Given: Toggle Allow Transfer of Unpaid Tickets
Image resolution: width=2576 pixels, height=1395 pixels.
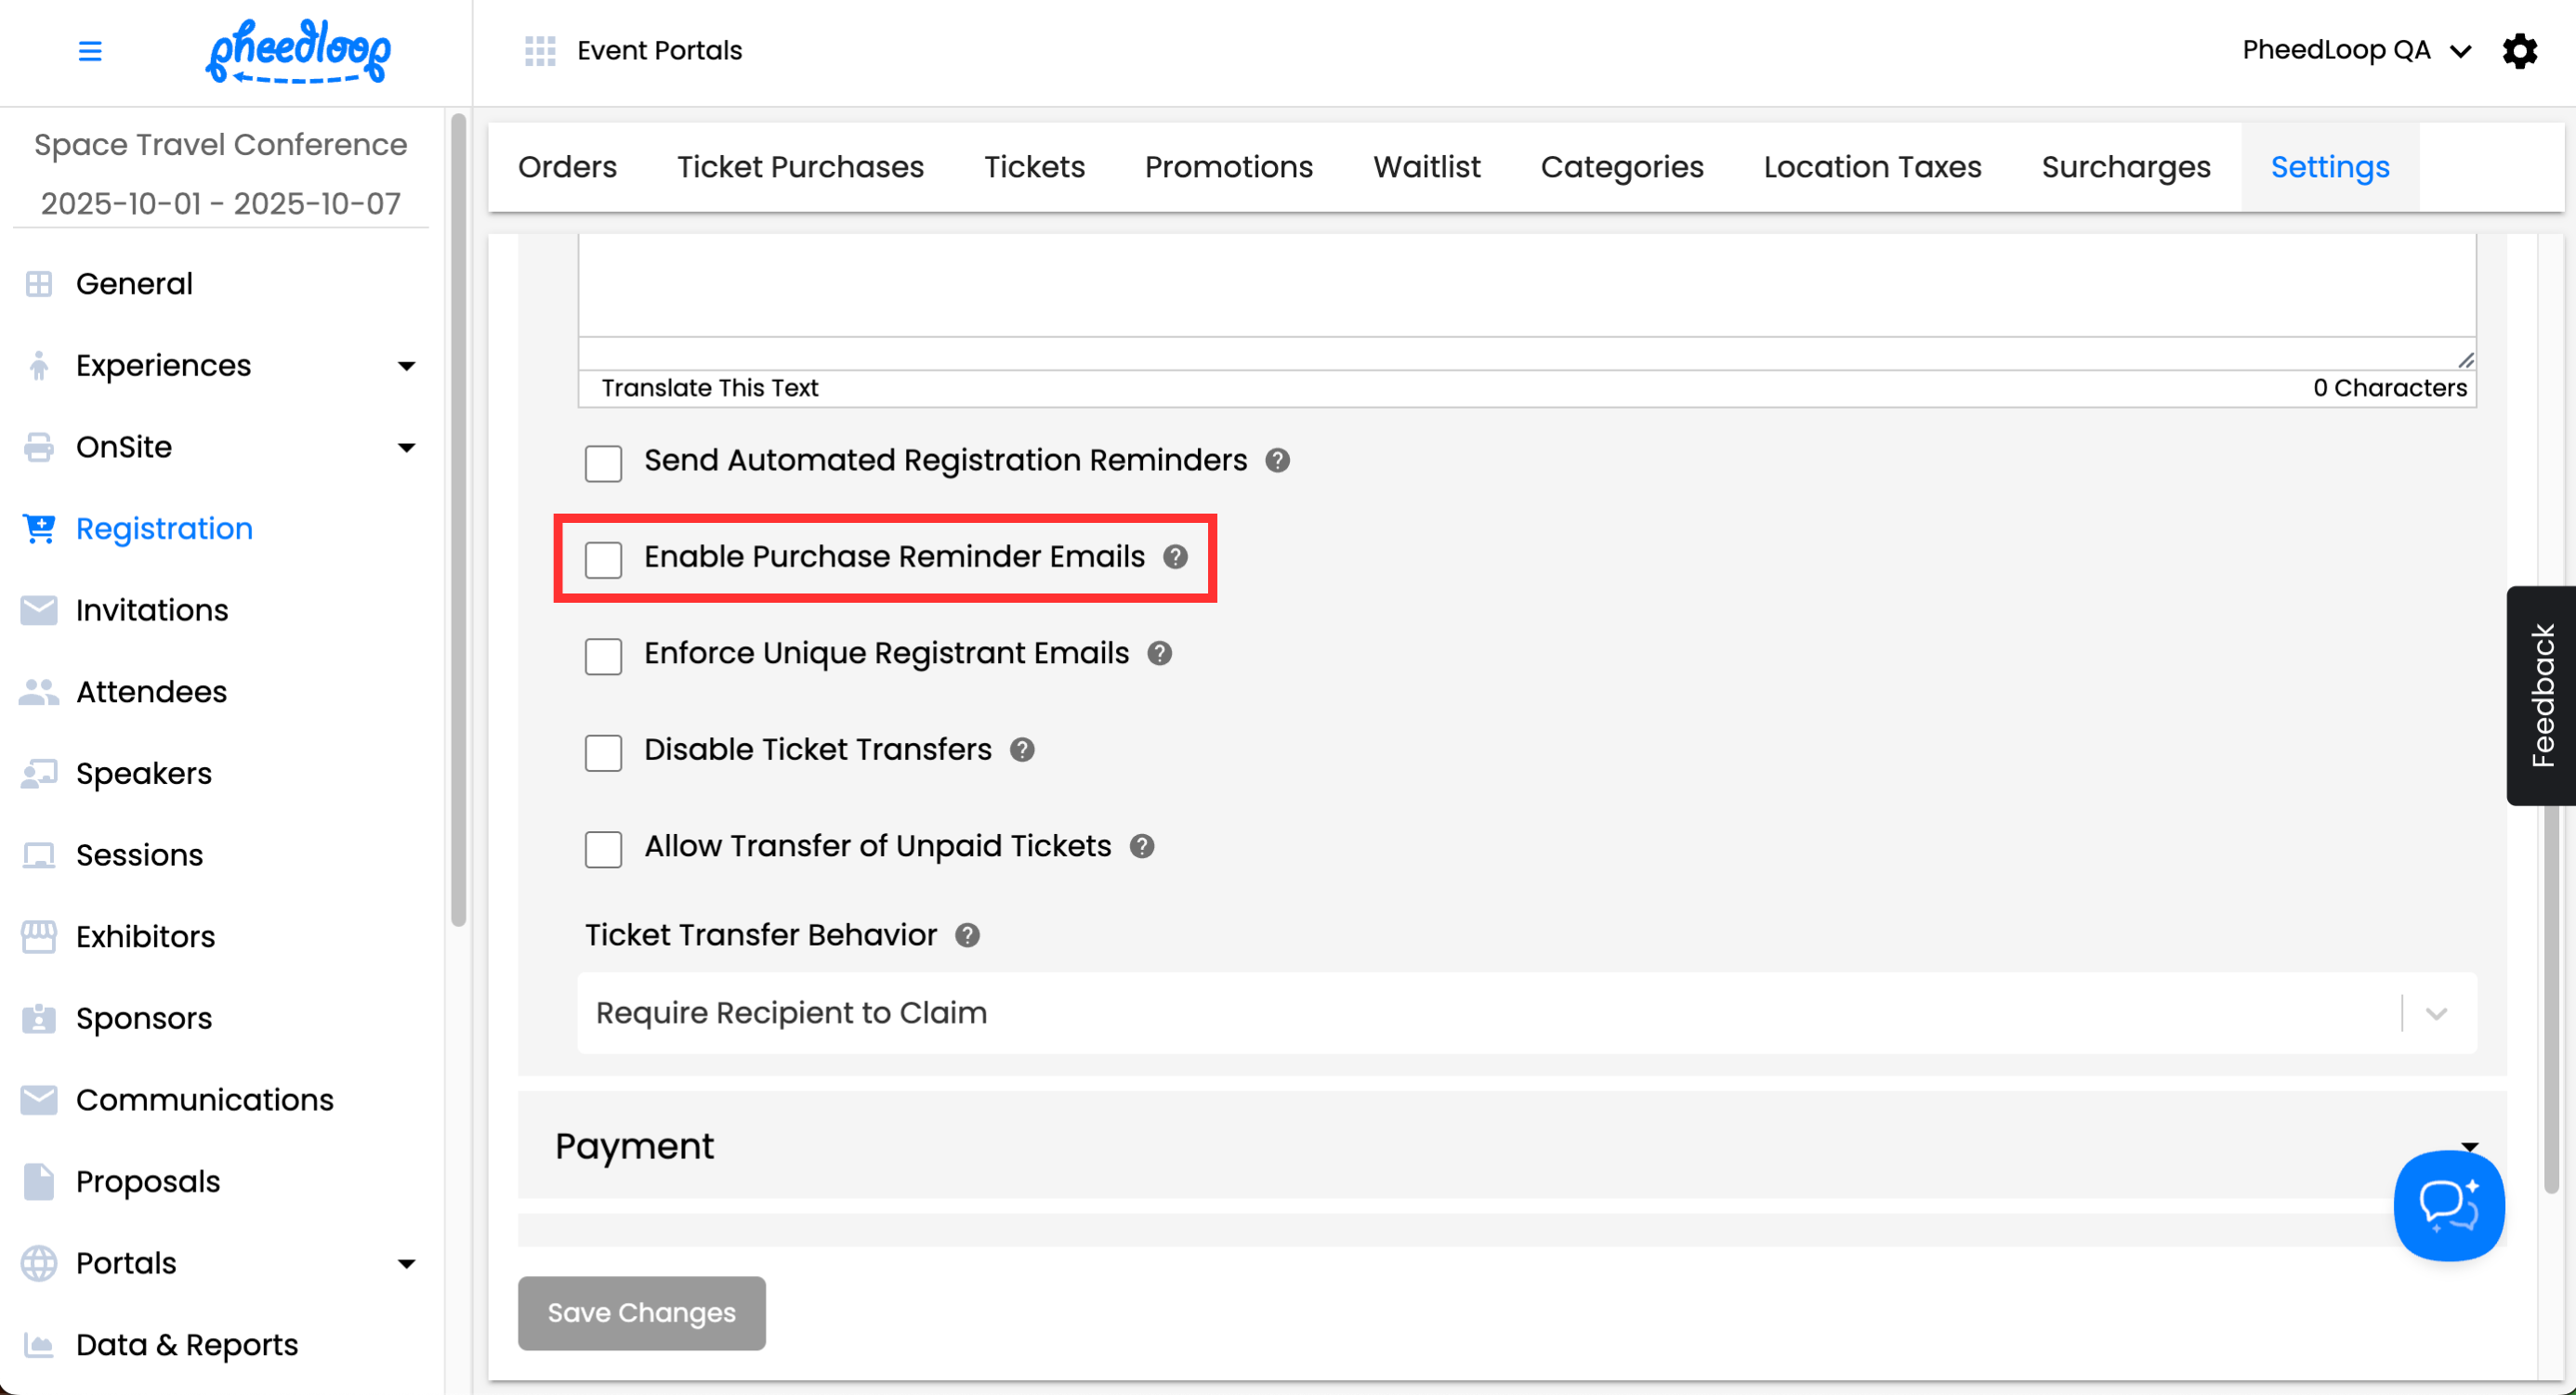Looking at the screenshot, I should (603, 850).
